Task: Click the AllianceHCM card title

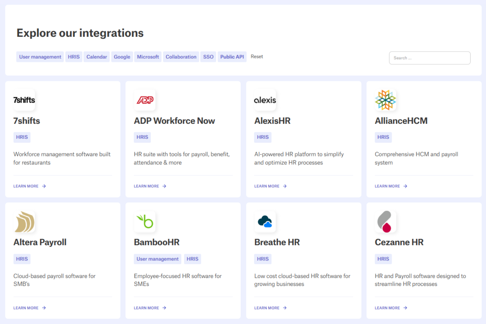Action: pyautogui.click(x=401, y=121)
